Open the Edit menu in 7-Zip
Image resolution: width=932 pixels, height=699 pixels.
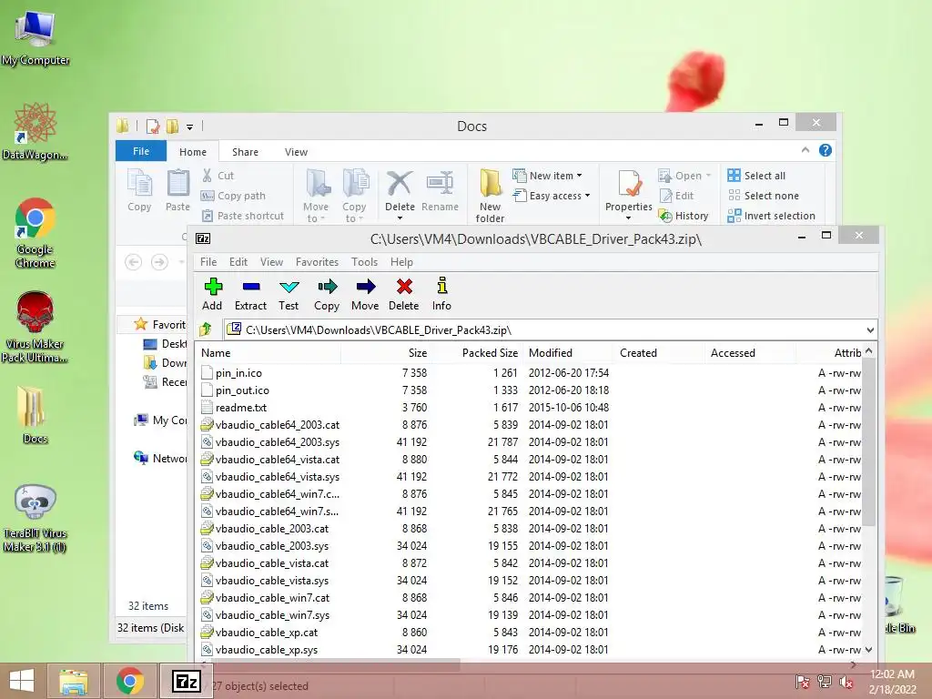click(x=238, y=262)
